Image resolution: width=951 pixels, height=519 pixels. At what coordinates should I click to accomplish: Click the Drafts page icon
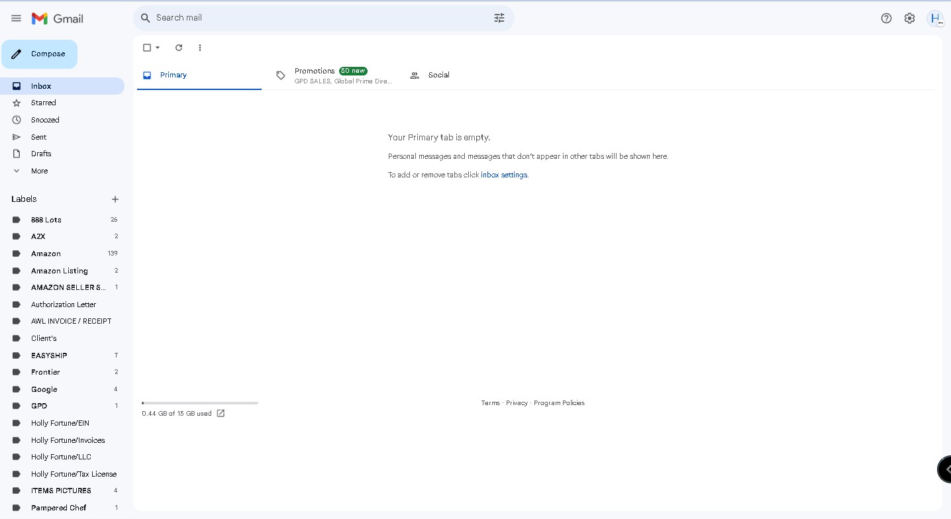[17, 154]
